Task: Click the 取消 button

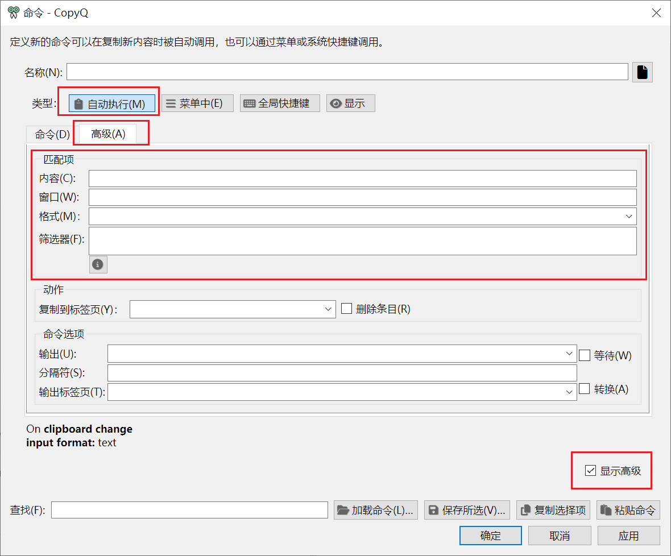Action: [x=560, y=536]
